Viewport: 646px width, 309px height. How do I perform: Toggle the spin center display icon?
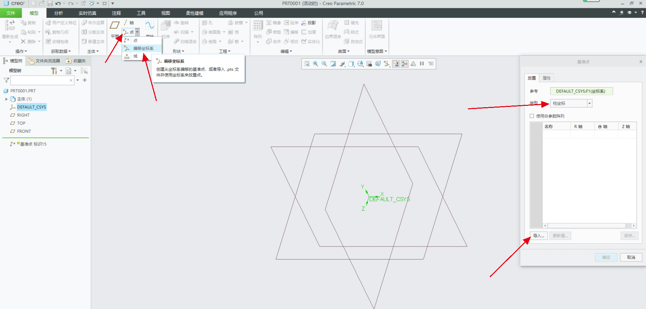point(405,64)
